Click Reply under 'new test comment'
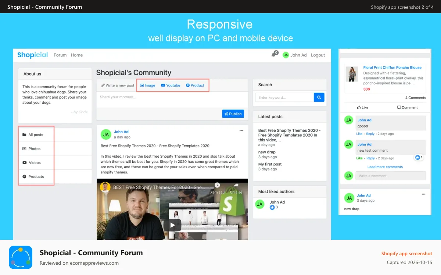The width and height of the screenshot is (441, 275). [x=370, y=158]
